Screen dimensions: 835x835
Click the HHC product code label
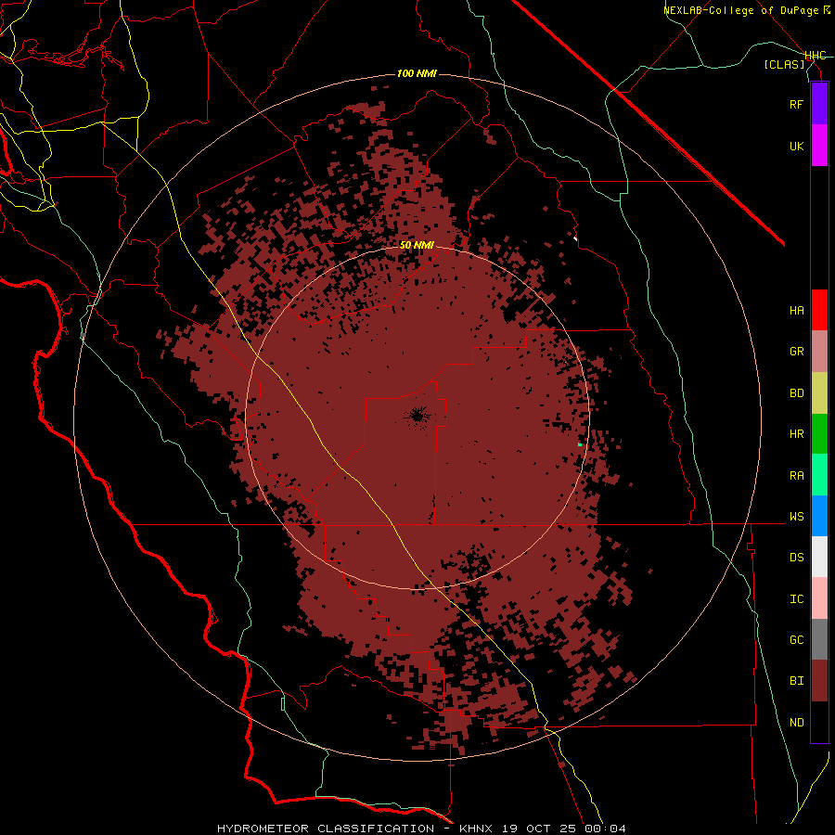click(815, 56)
